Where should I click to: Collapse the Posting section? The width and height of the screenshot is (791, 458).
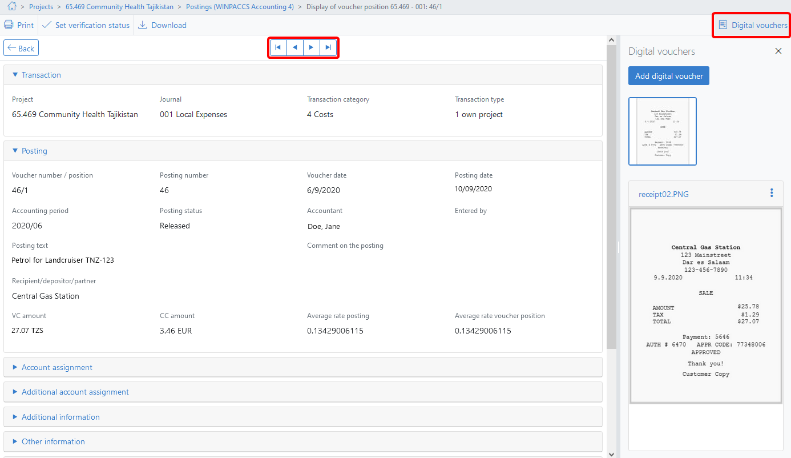click(x=34, y=151)
